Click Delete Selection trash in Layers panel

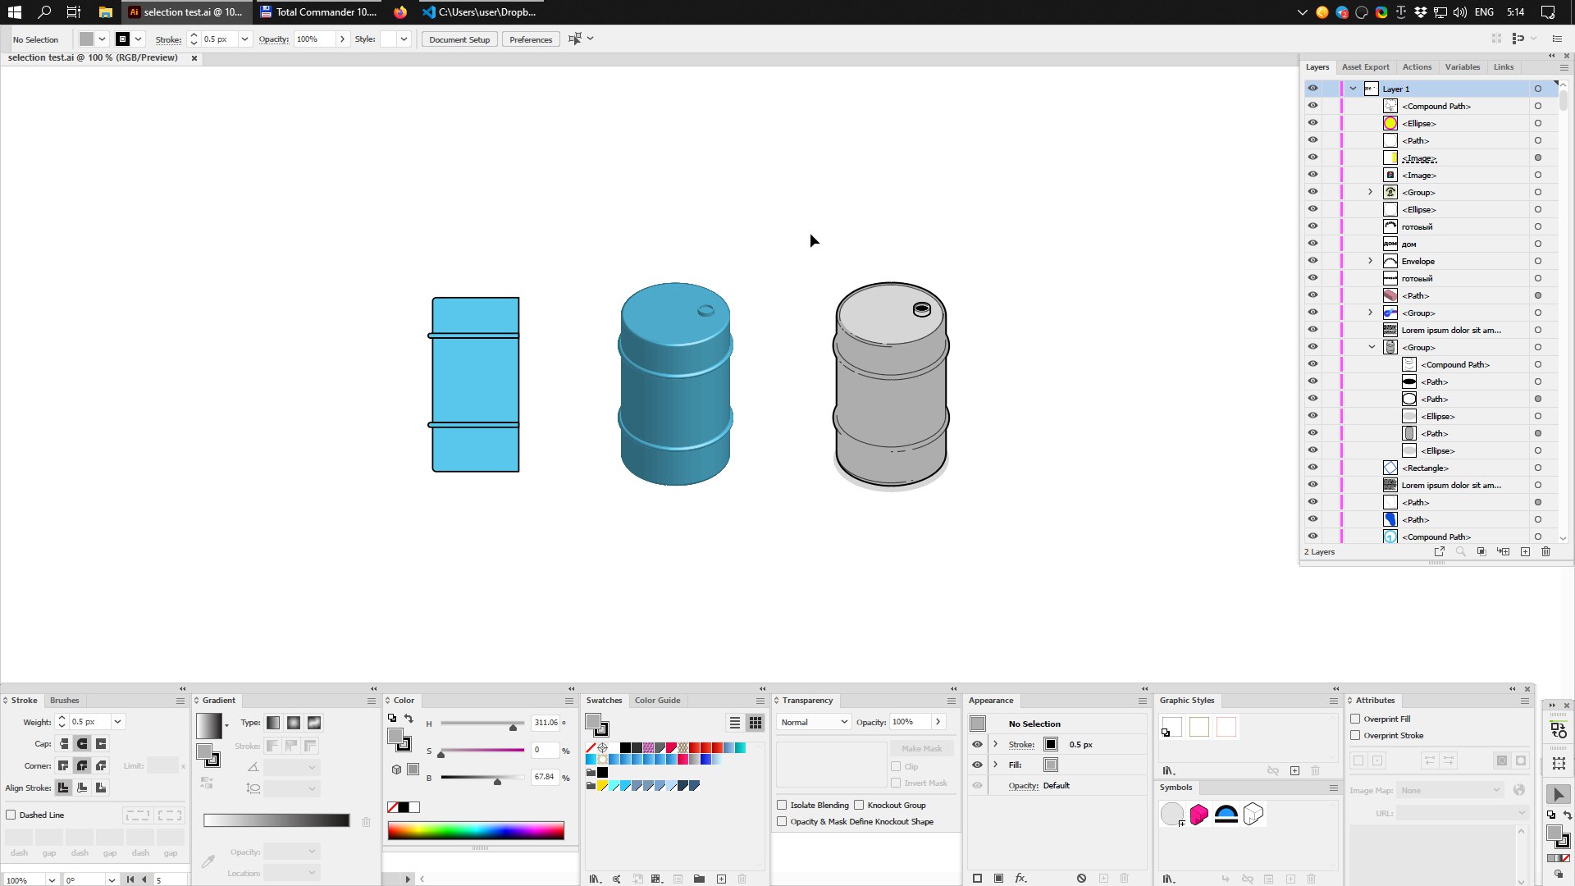click(1545, 551)
